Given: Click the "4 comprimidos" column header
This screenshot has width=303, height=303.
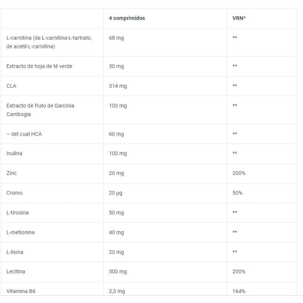Looking at the screenshot, I should [127, 18].
